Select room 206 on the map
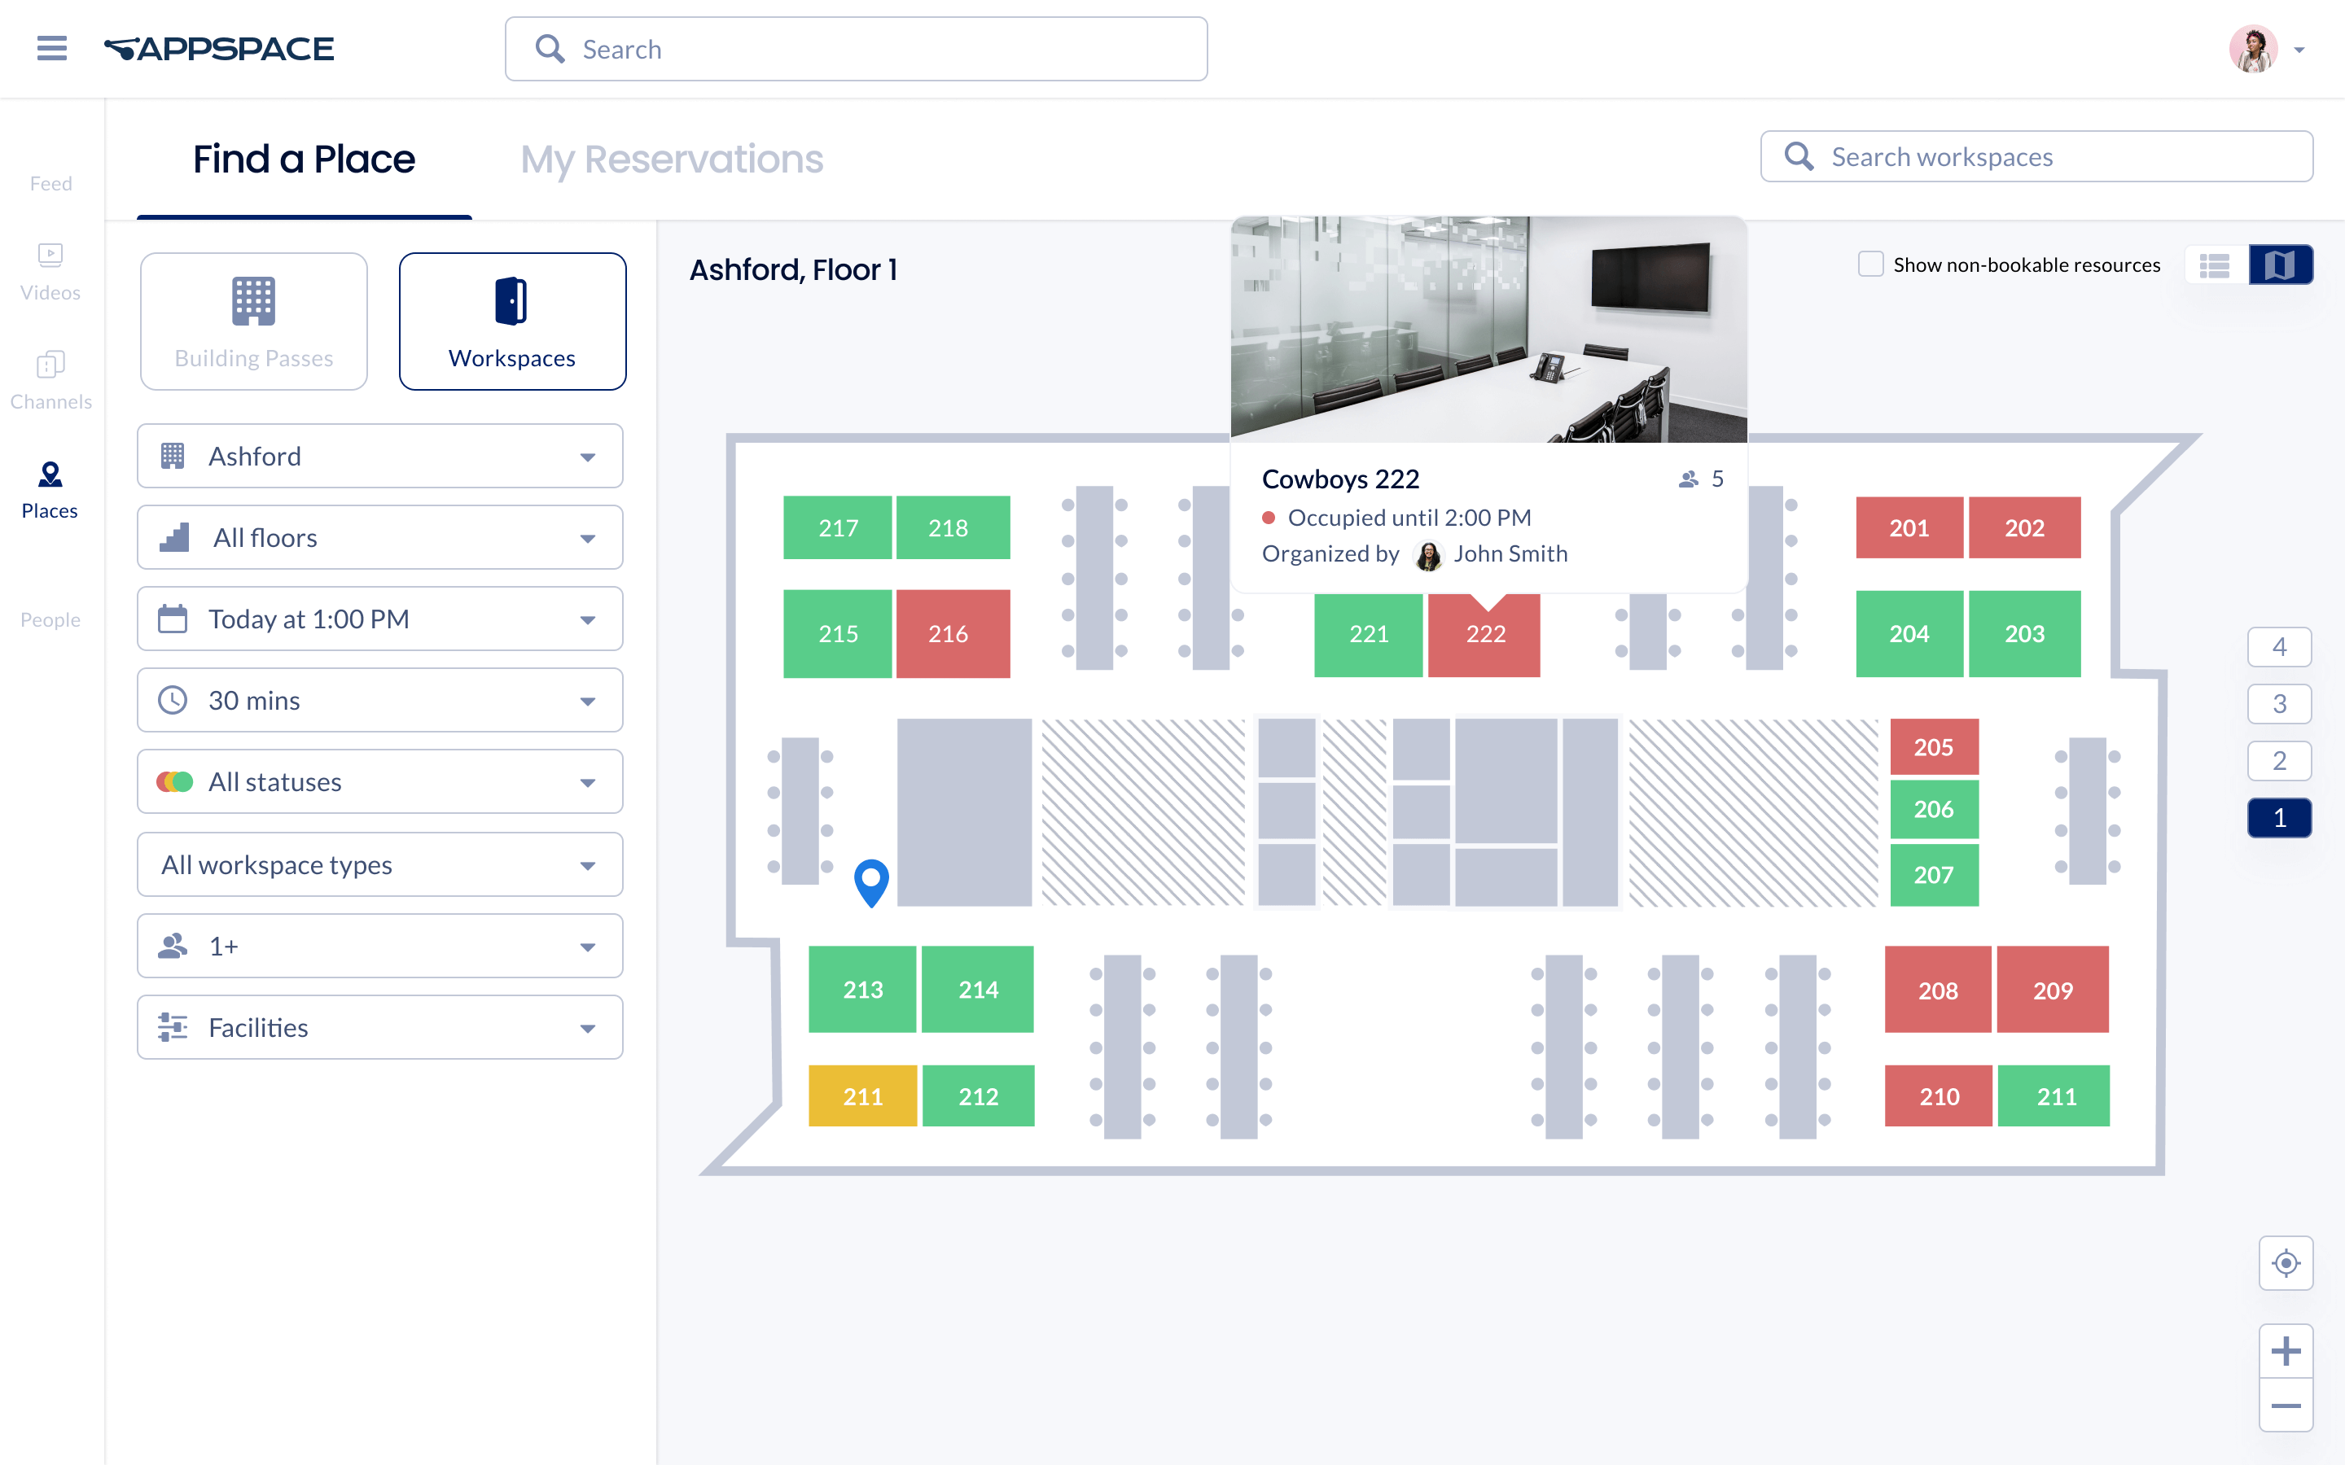Screen dimensions: 2345x1465 [1934, 809]
